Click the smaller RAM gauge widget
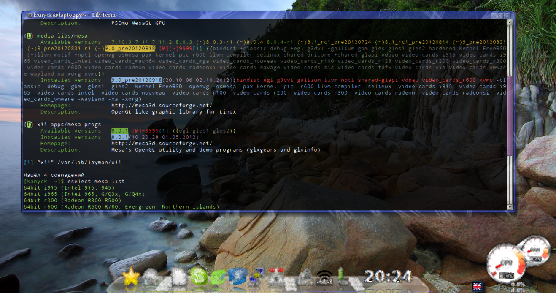 [534, 252]
